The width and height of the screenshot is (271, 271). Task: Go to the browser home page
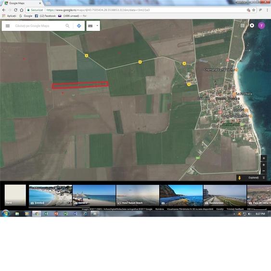22,10
